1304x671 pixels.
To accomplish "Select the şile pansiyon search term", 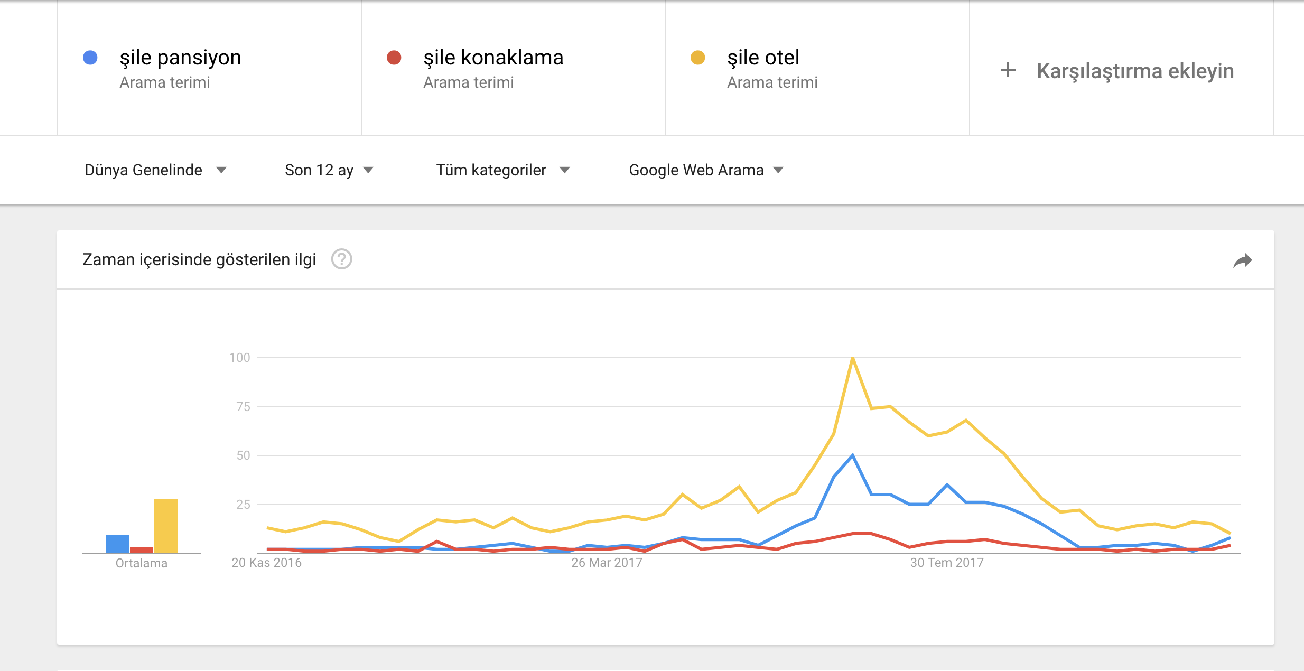I will pyautogui.click(x=180, y=58).
